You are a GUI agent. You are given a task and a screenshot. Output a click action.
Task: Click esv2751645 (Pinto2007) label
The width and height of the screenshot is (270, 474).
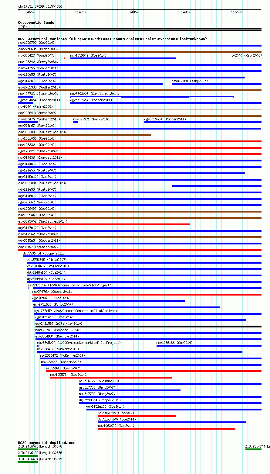[47, 260]
